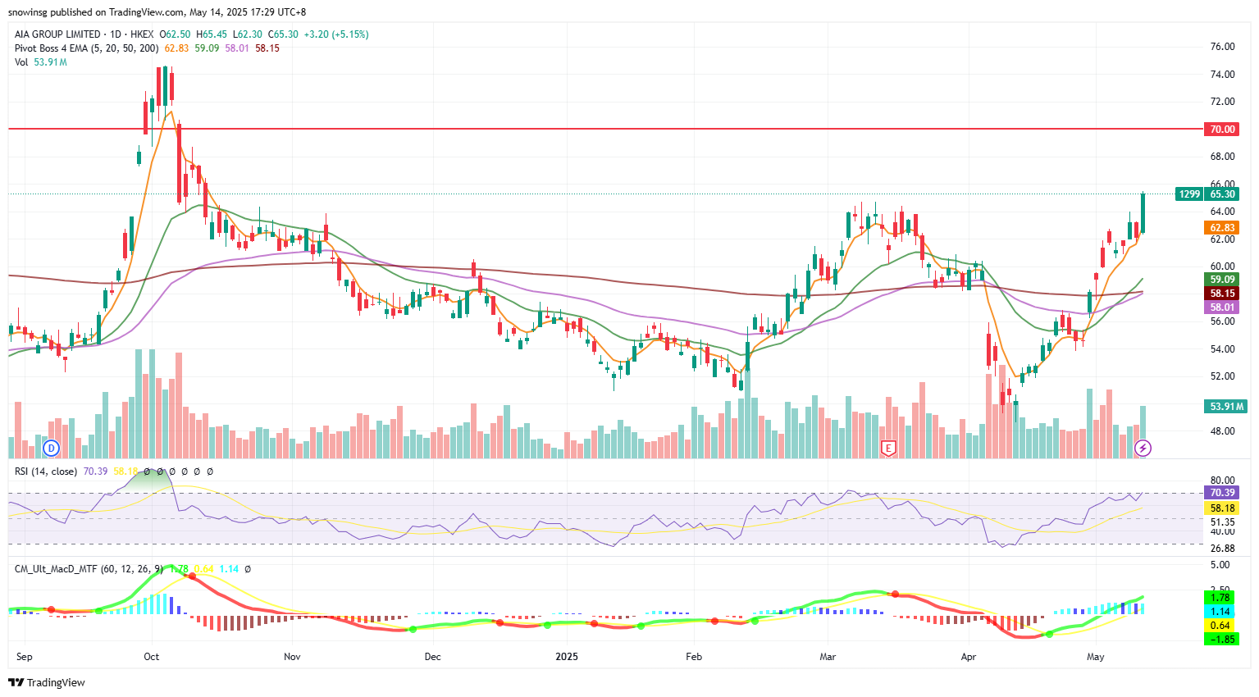Viewport: 1259px width, 697px height.
Task: Click the cyan 1.14 MACD axis label
Action: [1220, 612]
